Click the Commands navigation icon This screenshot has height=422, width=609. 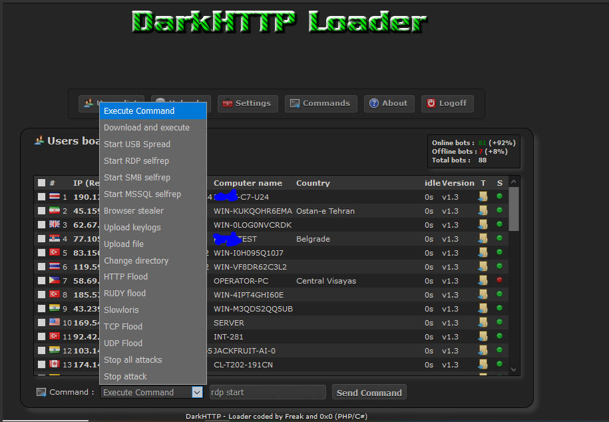tap(294, 104)
